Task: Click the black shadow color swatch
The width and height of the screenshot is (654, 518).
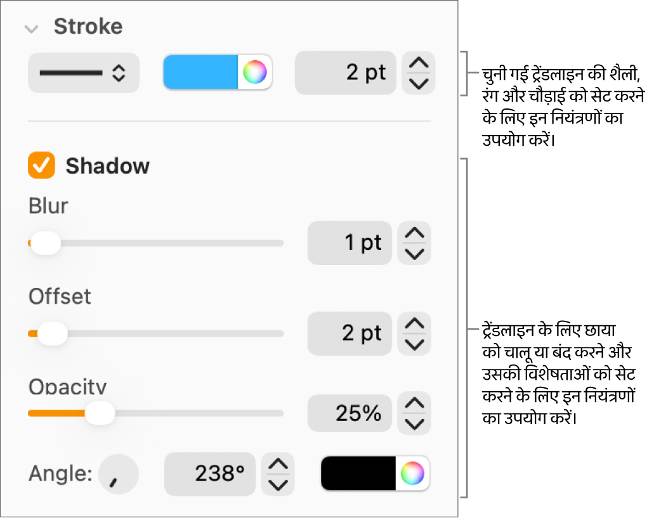Action: point(358,473)
